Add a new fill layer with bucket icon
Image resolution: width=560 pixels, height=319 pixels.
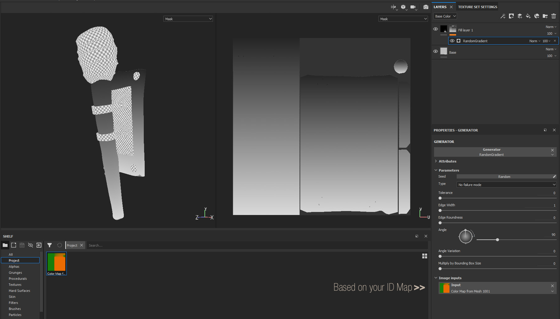tap(528, 16)
